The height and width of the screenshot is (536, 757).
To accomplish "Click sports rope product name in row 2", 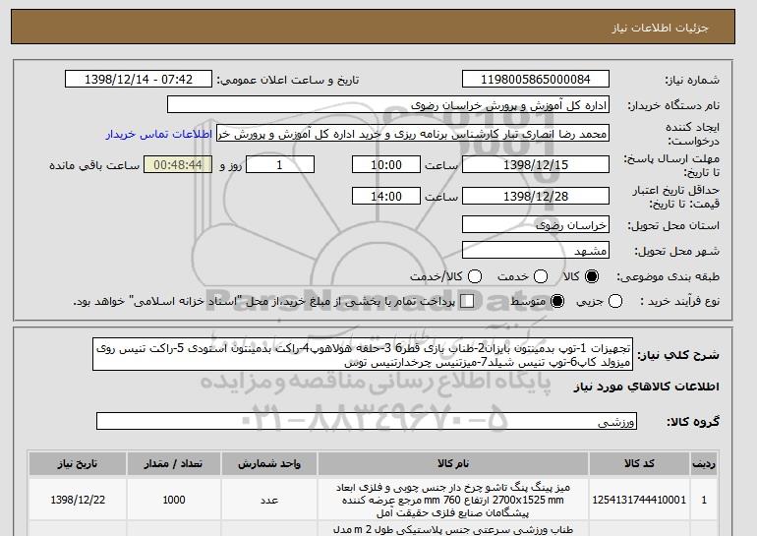I will click(x=453, y=529).
